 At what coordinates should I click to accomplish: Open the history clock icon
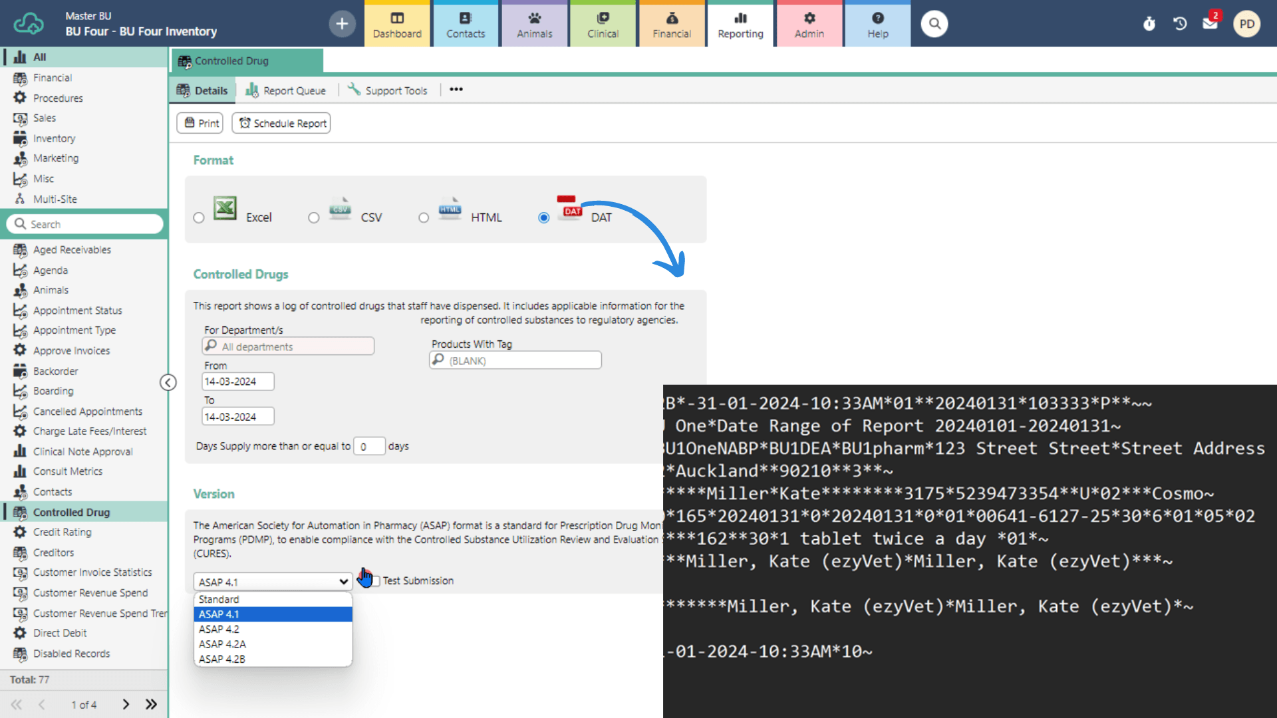tap(1180, 24)
